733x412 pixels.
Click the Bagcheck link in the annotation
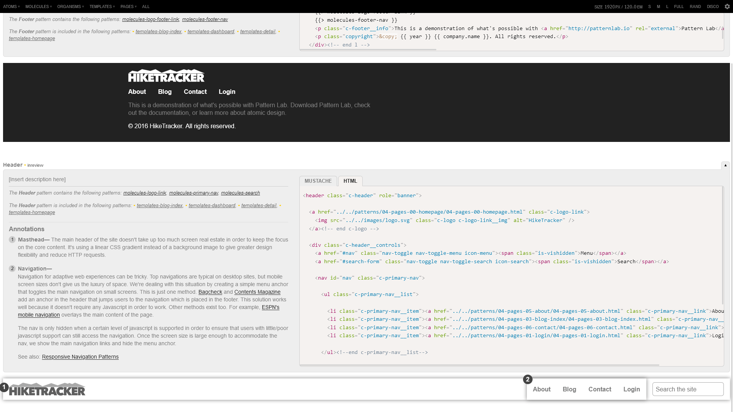[210, 292]
